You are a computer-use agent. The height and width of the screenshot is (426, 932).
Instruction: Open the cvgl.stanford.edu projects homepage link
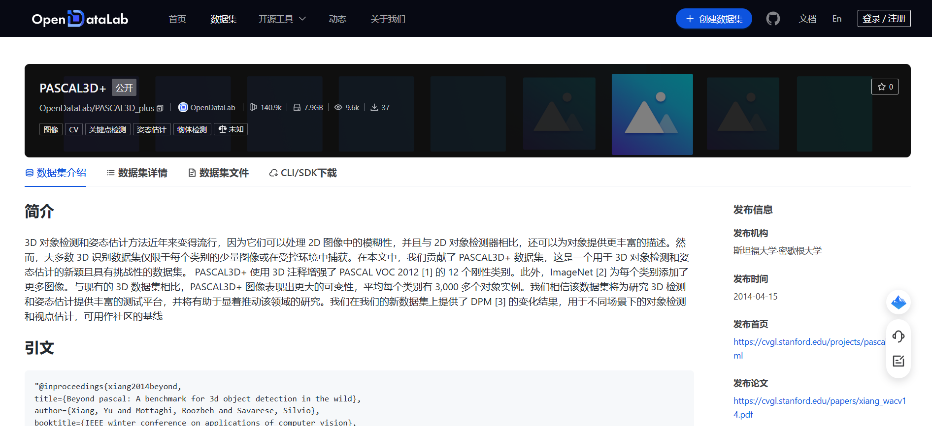tap(810, 348)
